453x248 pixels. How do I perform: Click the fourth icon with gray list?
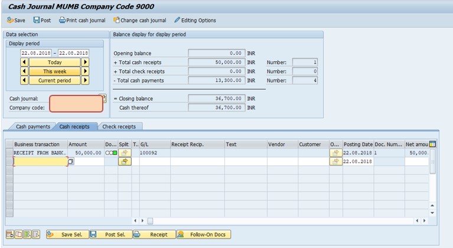click(36, 234)
